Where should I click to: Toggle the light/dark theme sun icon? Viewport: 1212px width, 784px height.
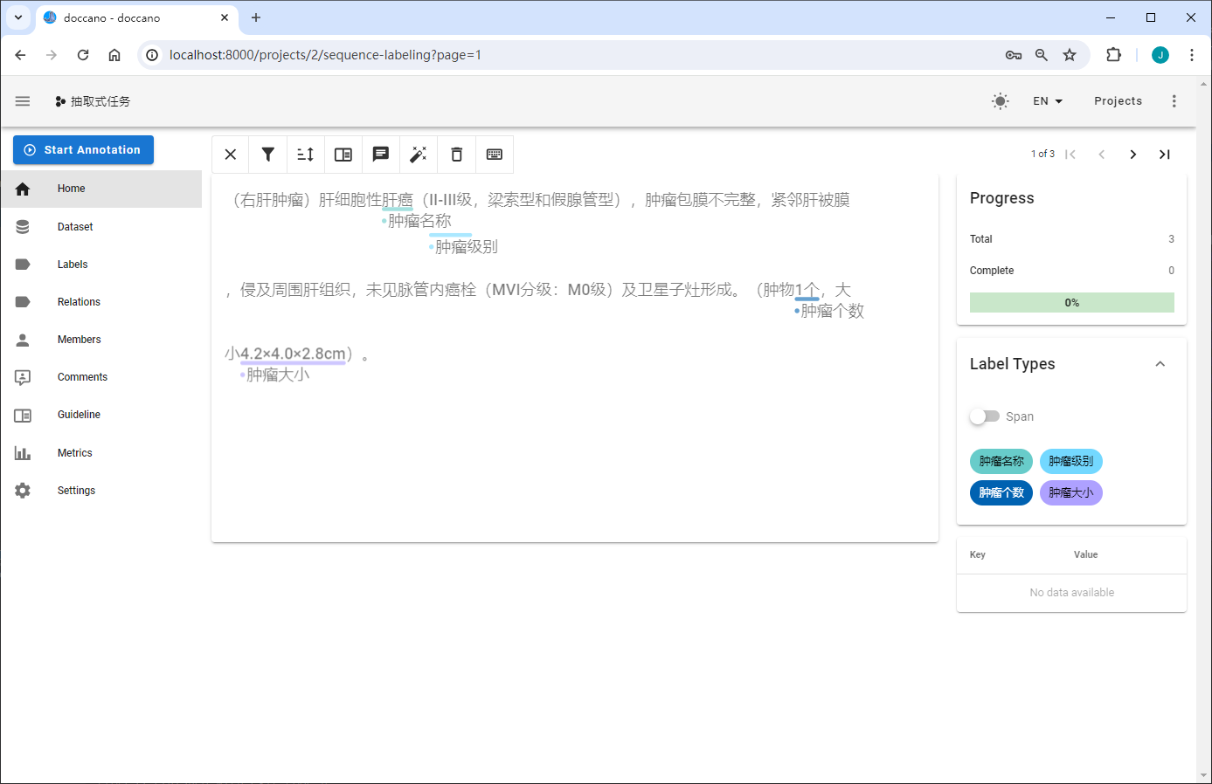[x=1001, y=101]
